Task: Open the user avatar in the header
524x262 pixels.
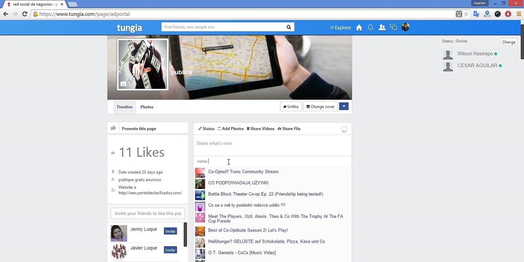Action: (406, 27)
